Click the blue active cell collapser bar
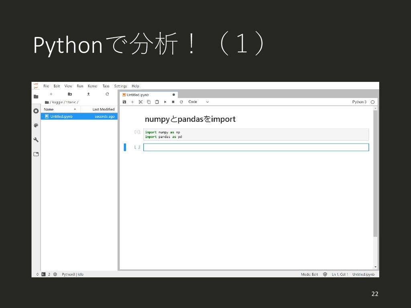Viewport: 411px width, 308px height. [125, 147]
